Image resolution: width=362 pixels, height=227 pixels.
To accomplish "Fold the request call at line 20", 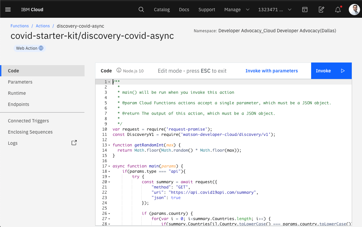I will (109, 182).
